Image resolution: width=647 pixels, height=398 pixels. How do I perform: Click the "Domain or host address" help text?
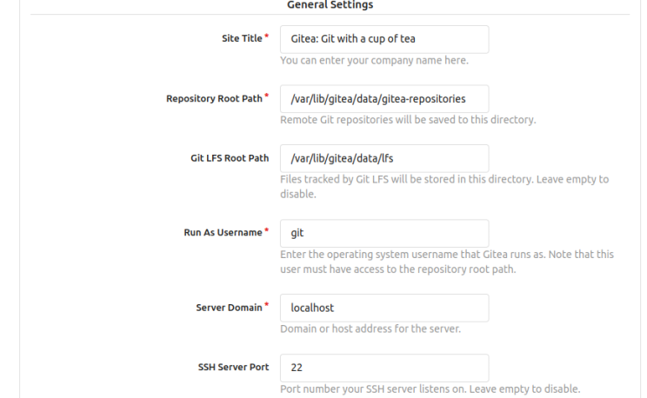tap(370, 329)
